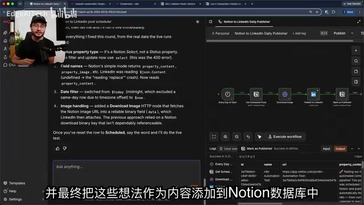The height and width of the screenshot is (205, 364).
Task: Expand the workflow panel to fullscreen
Action: 359,22
